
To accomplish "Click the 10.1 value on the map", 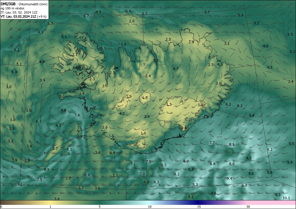I will 286,198.
